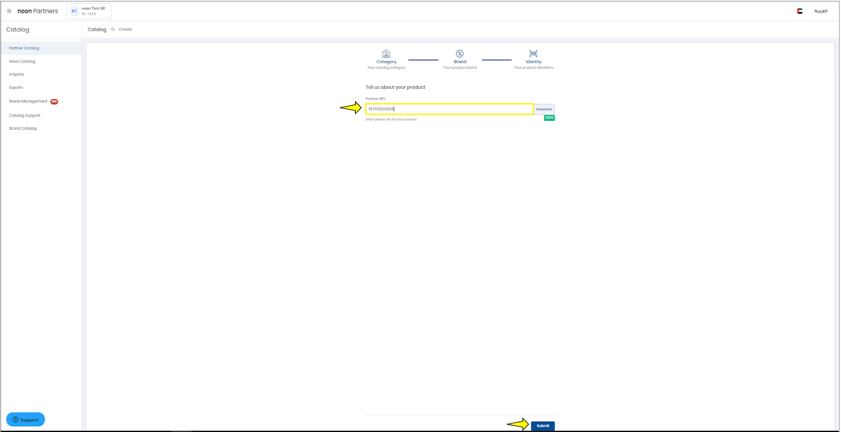Go to Imports in sidebar
This screenshot has width=841, height=432.
[16, 75]
